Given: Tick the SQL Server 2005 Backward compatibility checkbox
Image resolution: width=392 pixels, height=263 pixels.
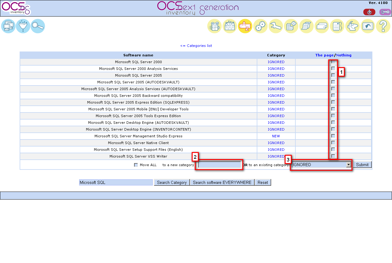Looking at the screenshot, I should pos(333,96).
